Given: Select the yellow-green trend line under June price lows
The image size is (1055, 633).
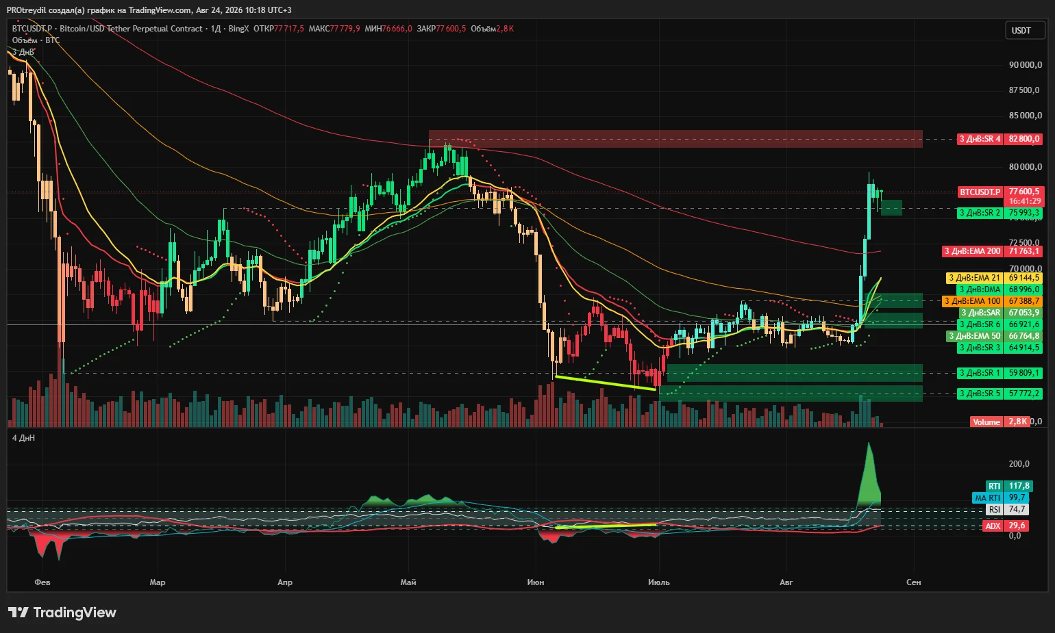Looking at the screenshot, I should (605, 383).
